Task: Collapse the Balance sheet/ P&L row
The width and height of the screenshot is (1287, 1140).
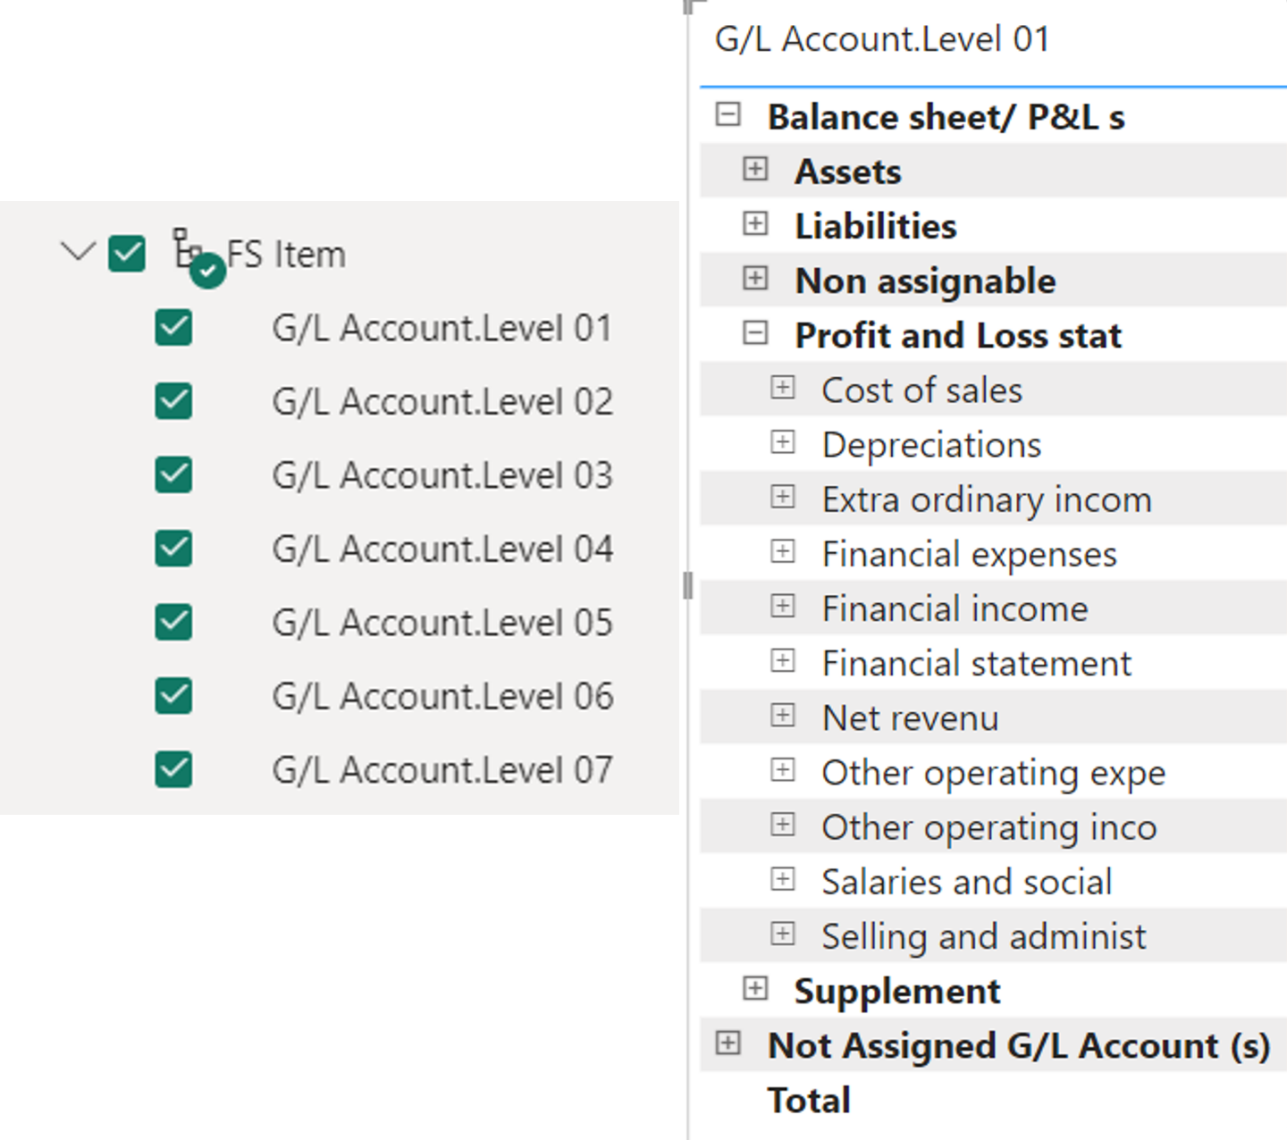Action: point(728,114)
